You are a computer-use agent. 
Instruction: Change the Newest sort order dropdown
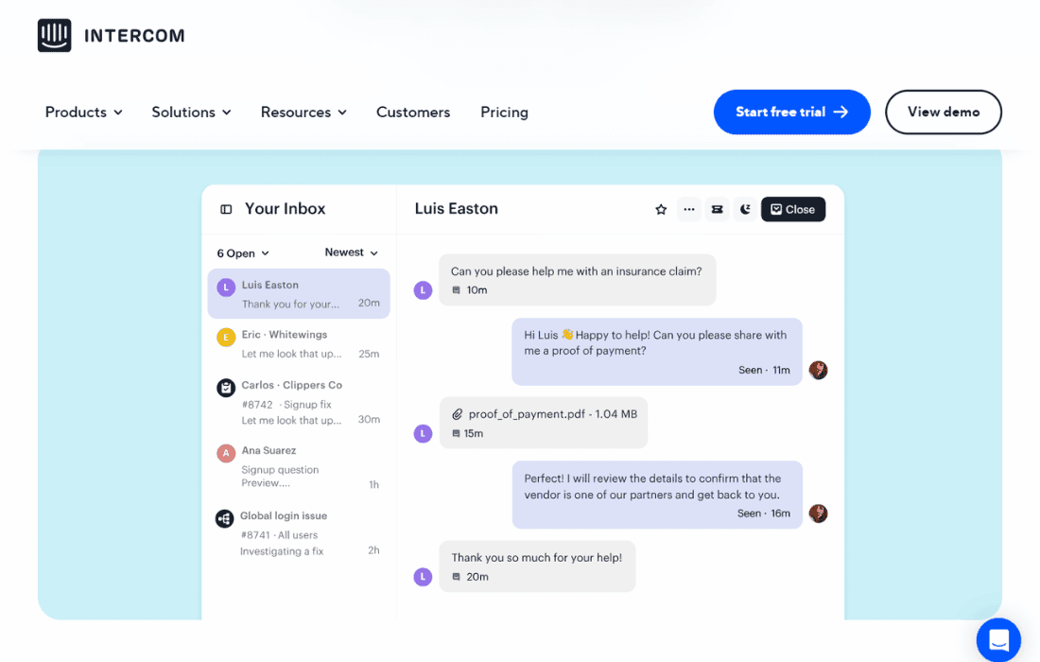352,253
